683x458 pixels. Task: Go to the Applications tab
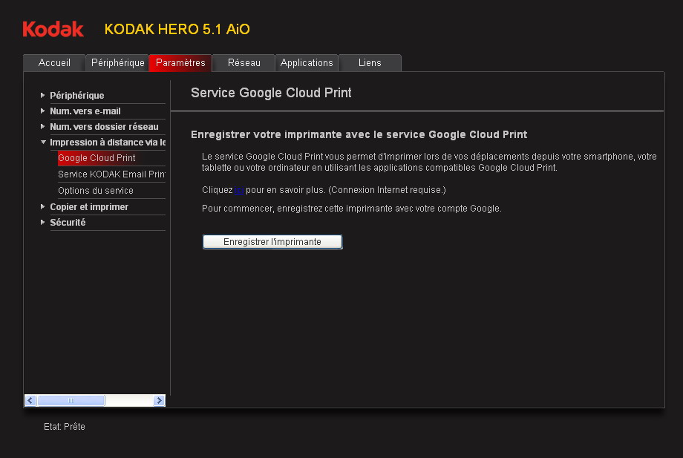pos(307,63)
